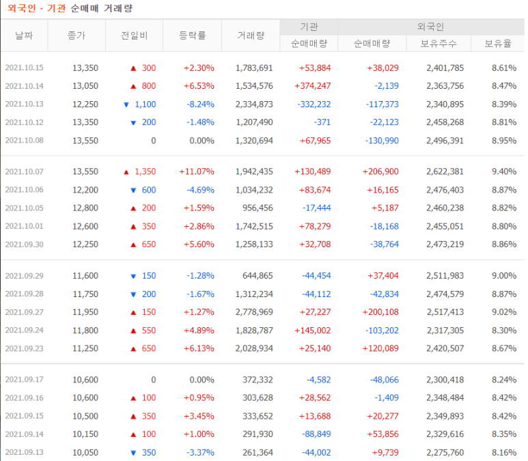Select the date 2021.10.05
Screen dimensions: 528x461
click(24, 208)
